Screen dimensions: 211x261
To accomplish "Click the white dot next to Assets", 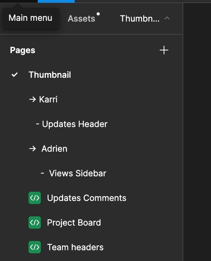I will click(98, 14).
